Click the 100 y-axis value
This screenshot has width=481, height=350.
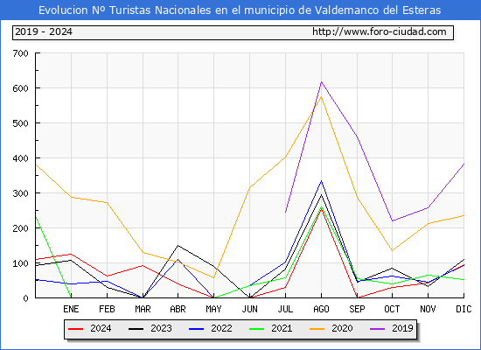[x=21, y=263]
